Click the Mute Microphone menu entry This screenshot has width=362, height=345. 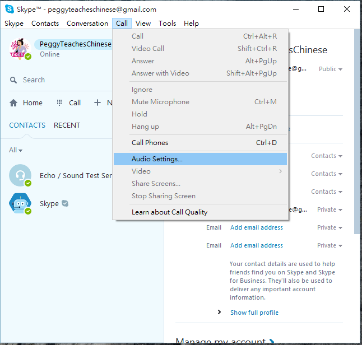point(200,102)
